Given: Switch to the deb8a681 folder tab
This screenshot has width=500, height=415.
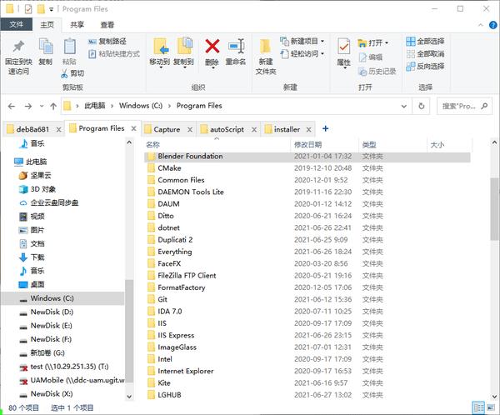Looking at the screenshot, I should [x=32, y=129].
